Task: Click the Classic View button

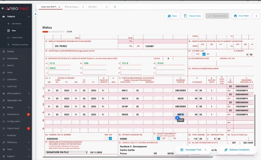Action: click(192, 16)
